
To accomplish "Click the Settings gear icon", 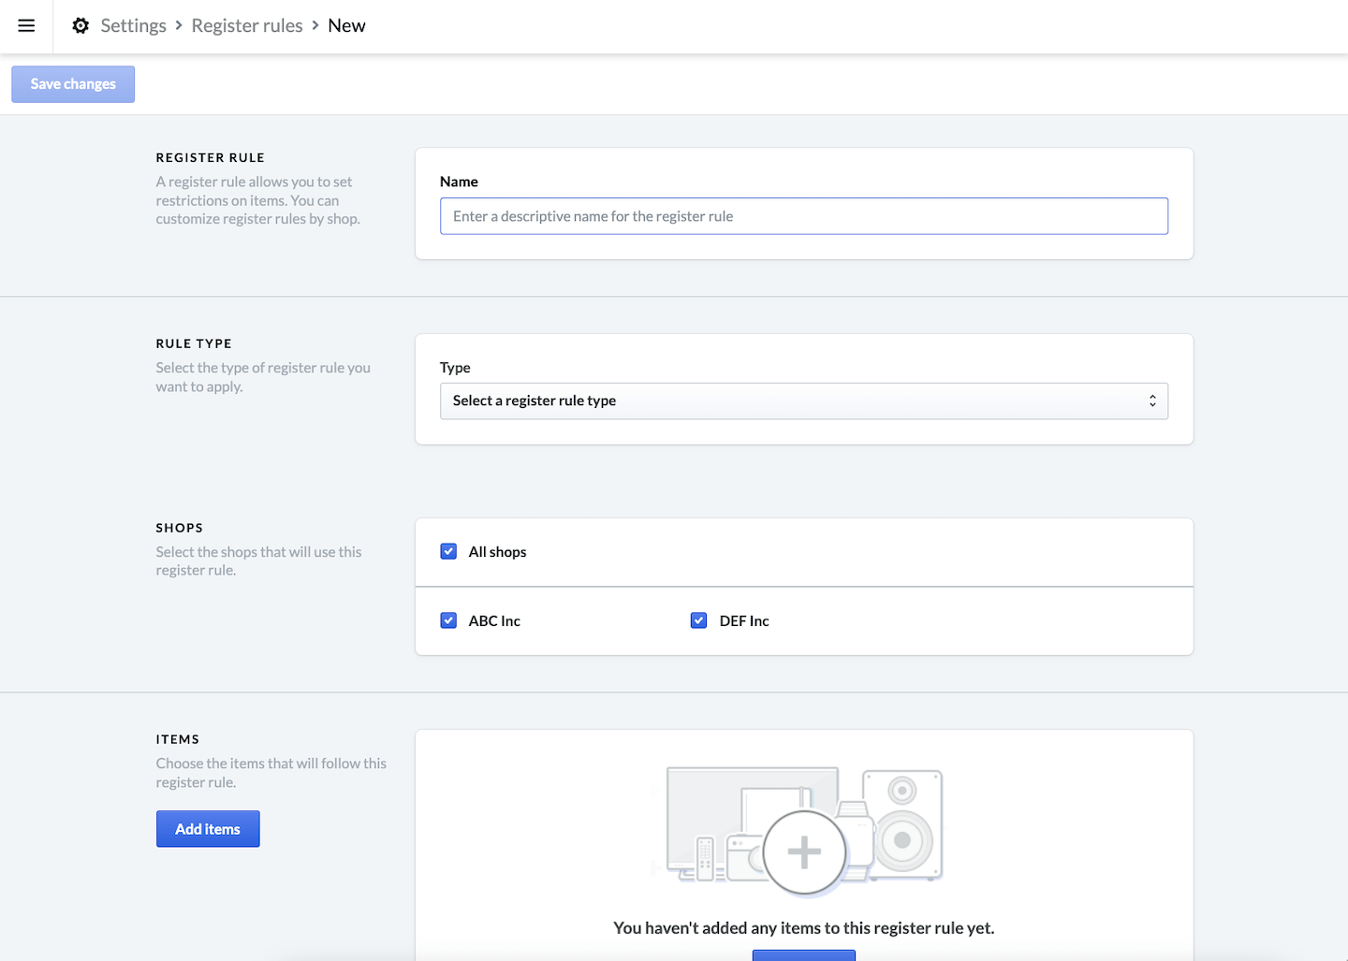I will click(81, 26).
